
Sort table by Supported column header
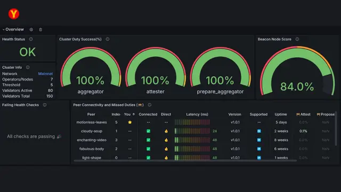pos(258,114)
